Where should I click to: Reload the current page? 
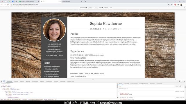pyautogui.click(x=8, y=5)
